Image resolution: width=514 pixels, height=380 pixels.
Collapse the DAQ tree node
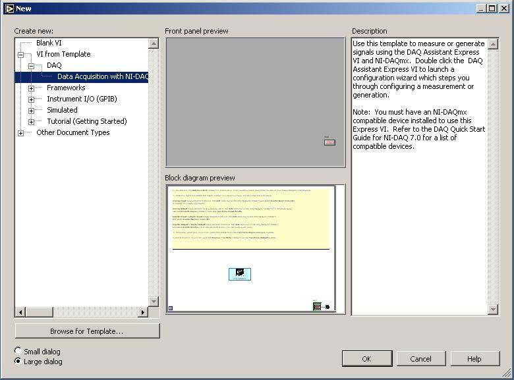(31, 66)
